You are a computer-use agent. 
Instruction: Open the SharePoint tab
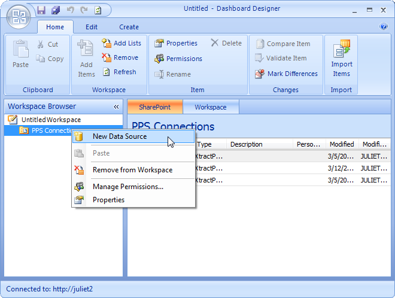point(155,107)
